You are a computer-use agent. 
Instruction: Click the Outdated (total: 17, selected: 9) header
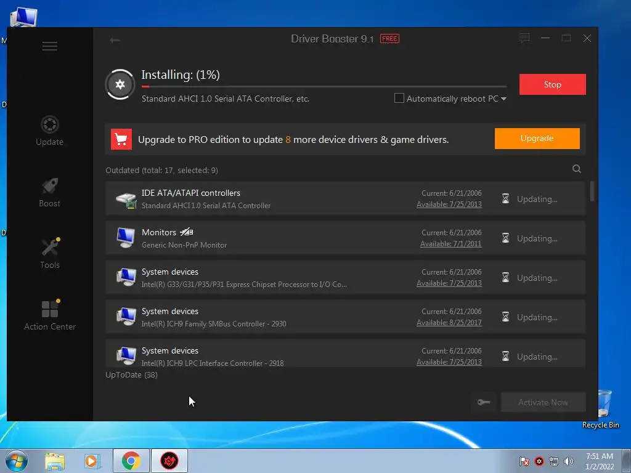click(162, 171)
